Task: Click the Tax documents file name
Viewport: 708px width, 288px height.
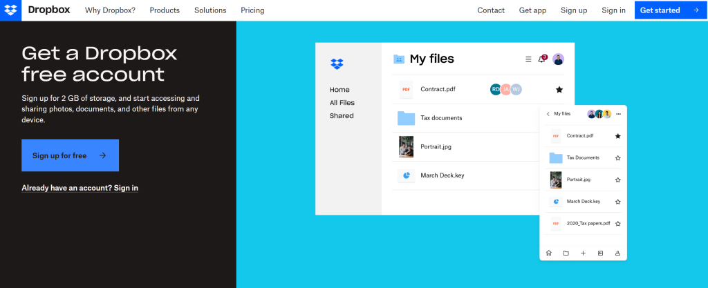Action: click(441, 118)
